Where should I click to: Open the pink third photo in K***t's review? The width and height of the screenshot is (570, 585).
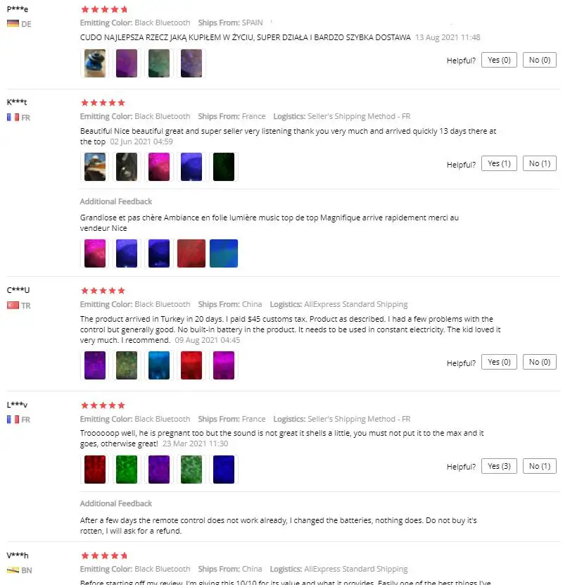[159, 167]
